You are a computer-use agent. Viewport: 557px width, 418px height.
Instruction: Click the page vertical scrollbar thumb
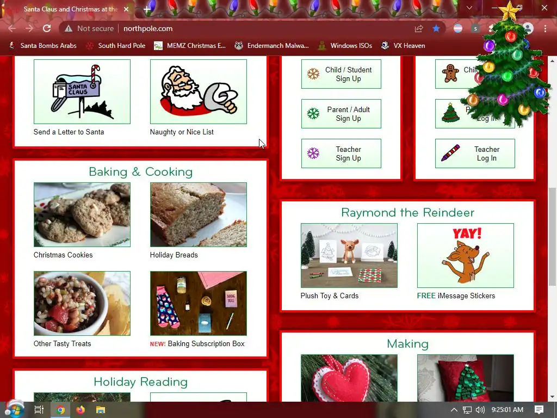pos(552,236)
